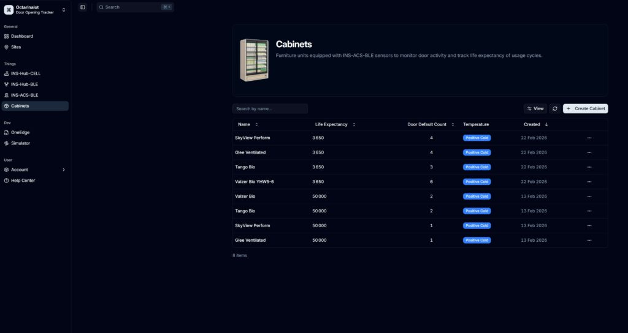Open Valzer Bio YHWS-6 cabinet row

[255, 182]
